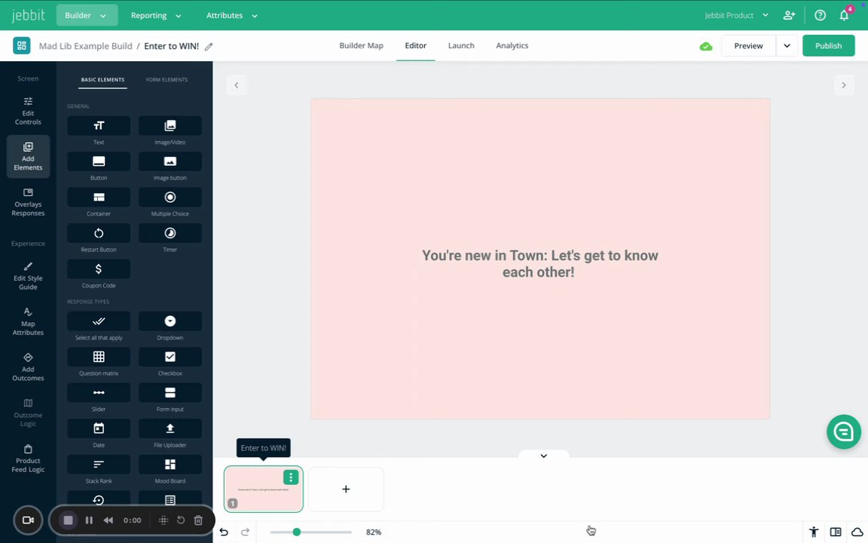Add a Dropdown response element
This screenshot has height=543, width=868.
(x=170, y=321)
